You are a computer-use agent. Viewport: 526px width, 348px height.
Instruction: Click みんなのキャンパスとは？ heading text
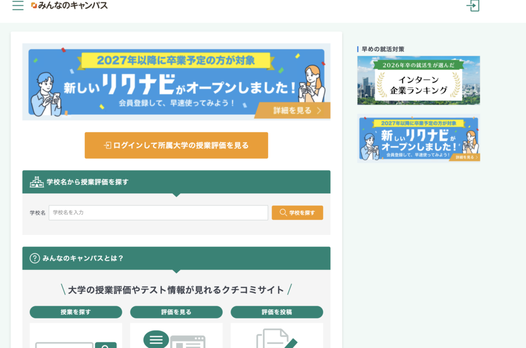[83, 258]
